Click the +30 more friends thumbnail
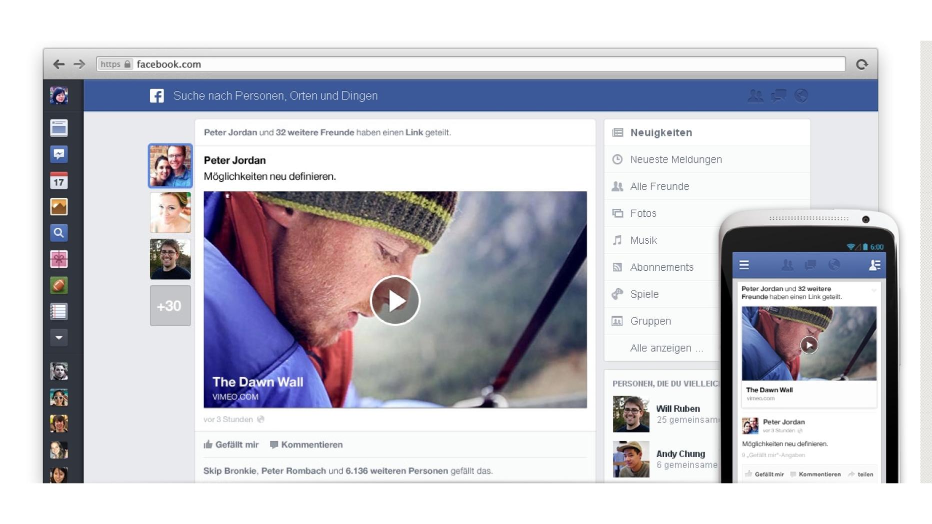The height and width of the screenshot is (524, 932). pyautogui.click(x=170, y=306)
